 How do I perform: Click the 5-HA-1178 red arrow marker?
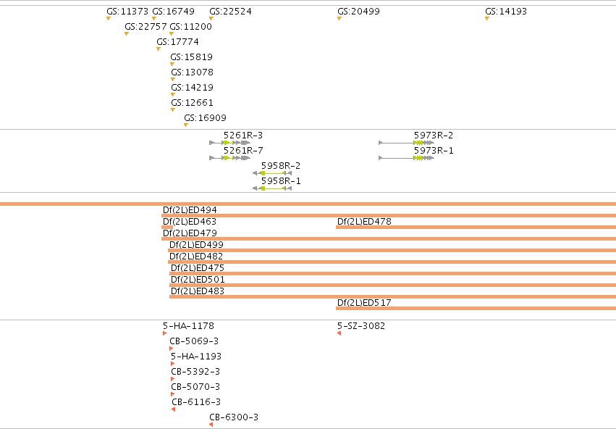click(x=164, y=333)
